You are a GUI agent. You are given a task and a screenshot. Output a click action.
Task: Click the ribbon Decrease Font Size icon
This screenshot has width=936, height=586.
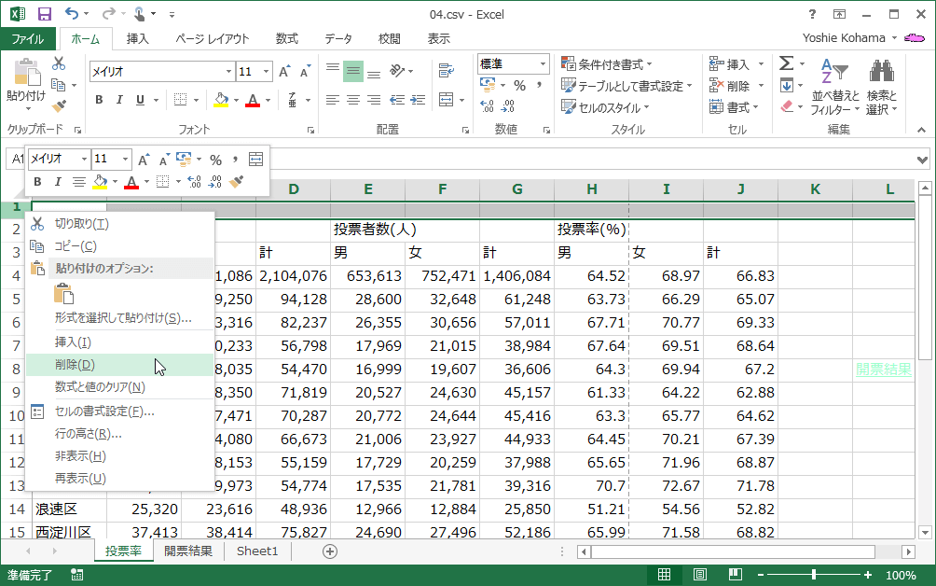305,72
